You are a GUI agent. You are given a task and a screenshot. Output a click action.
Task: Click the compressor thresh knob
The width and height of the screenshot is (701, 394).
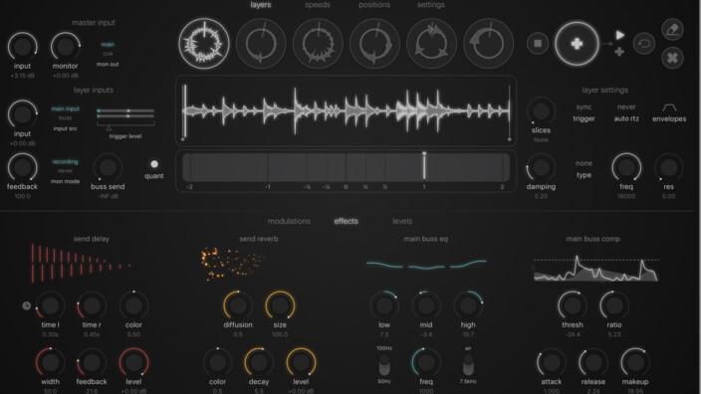click(x=573, y=305)
